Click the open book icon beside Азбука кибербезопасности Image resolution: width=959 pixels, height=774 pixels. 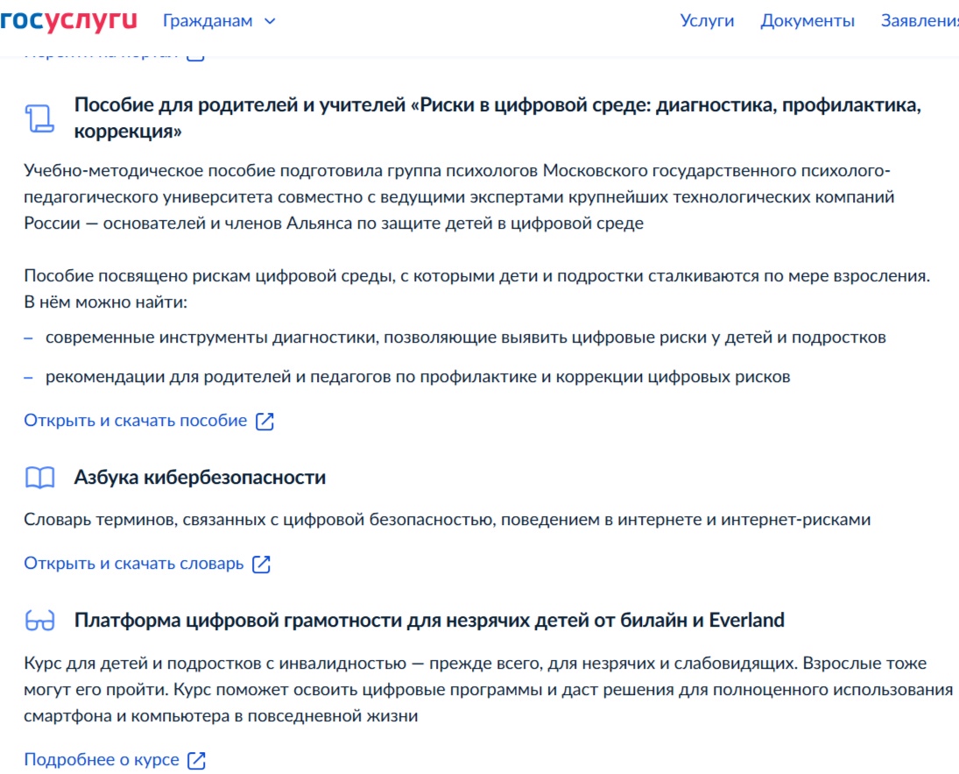tap(39, 478)
